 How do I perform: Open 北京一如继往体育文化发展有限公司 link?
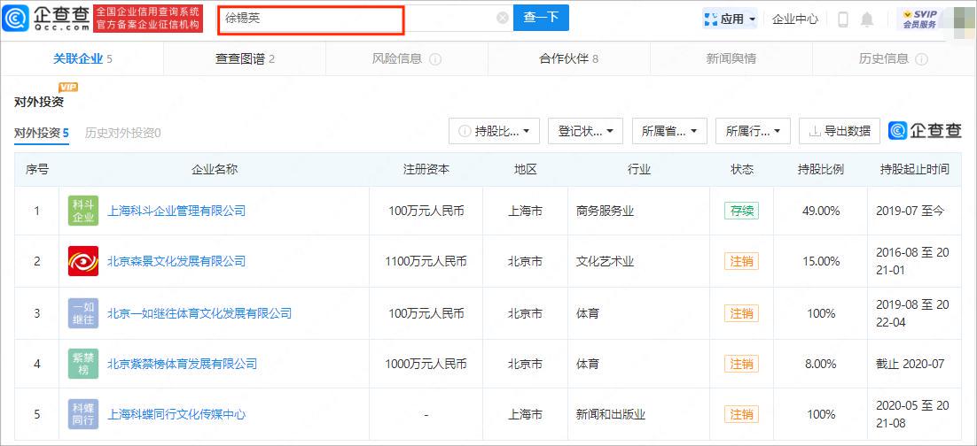click(199, 313)
